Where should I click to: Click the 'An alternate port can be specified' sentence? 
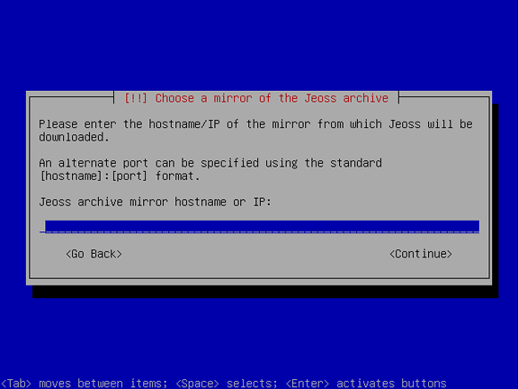210,163
